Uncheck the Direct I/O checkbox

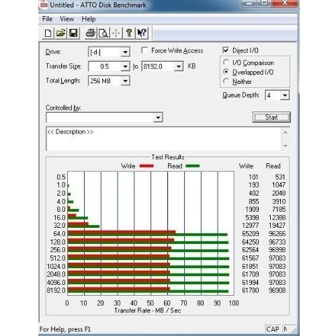click(x=226, y=50)
